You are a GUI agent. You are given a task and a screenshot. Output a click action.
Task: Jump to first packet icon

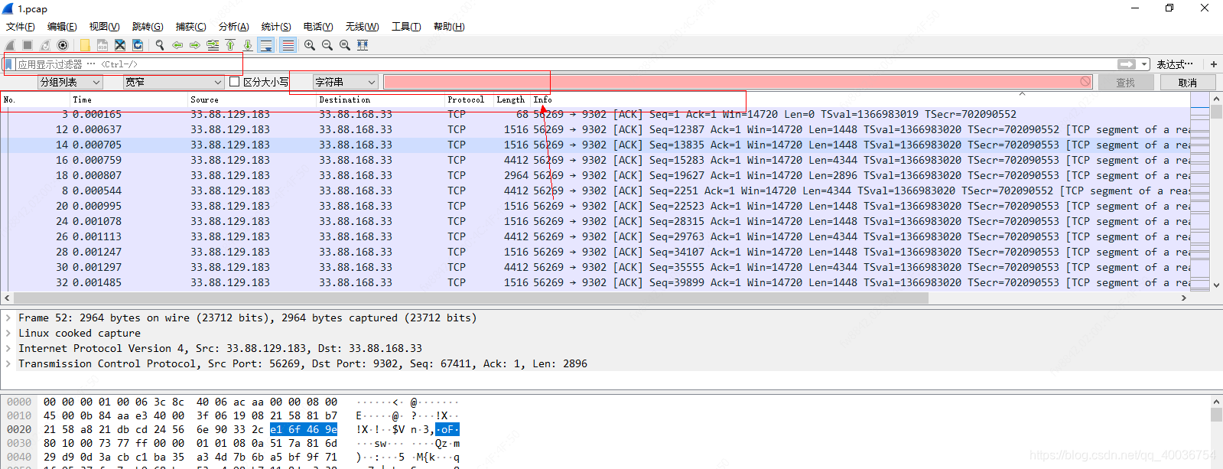(x=230, y=45)
